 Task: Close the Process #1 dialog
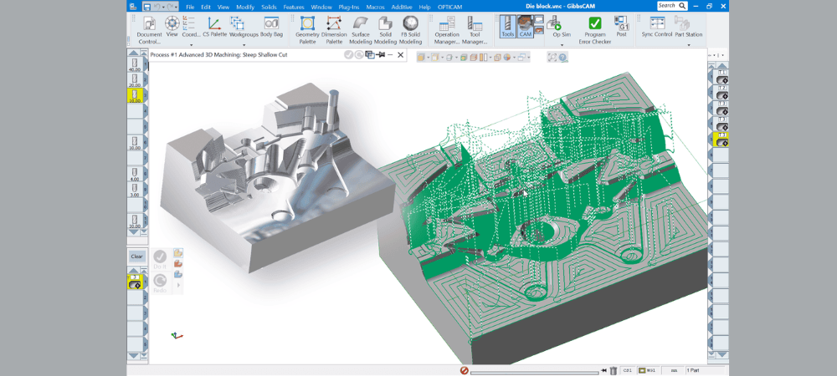click(401, 55)
